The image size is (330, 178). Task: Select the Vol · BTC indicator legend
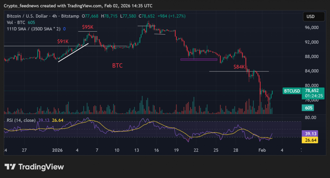coord(21,22)
